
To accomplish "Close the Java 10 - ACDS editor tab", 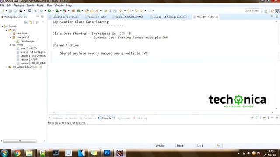I will click(x=217, y=17).
